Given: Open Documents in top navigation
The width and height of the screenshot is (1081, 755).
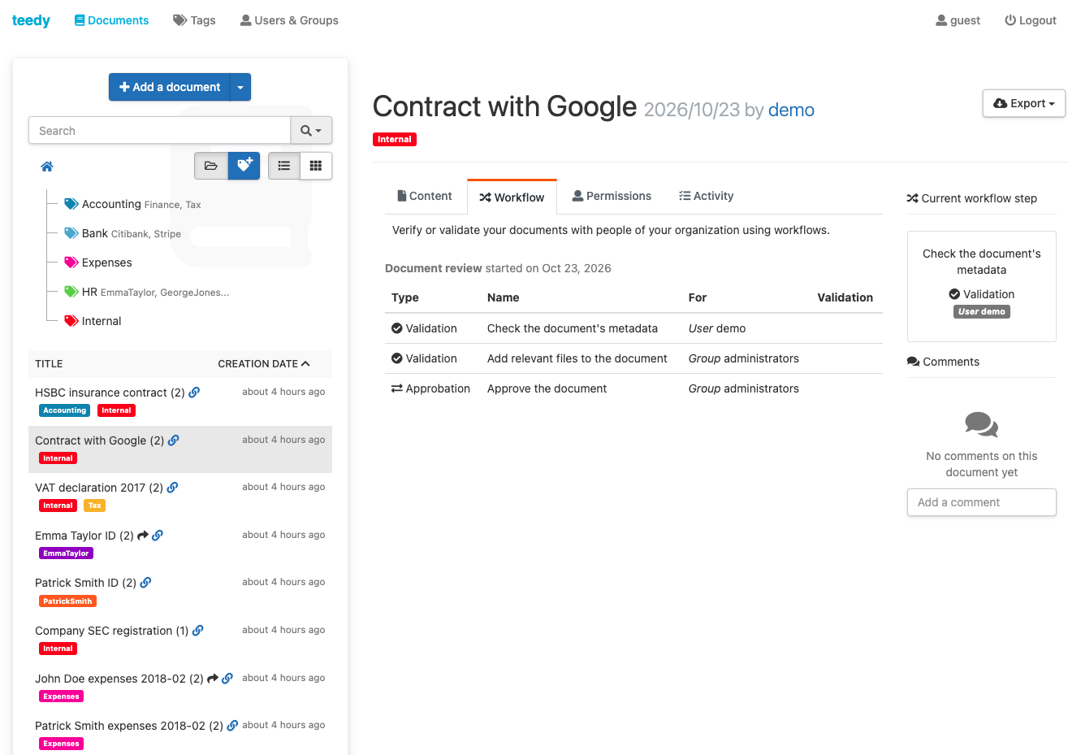Looking at the screenshot, I should (111, 20).
